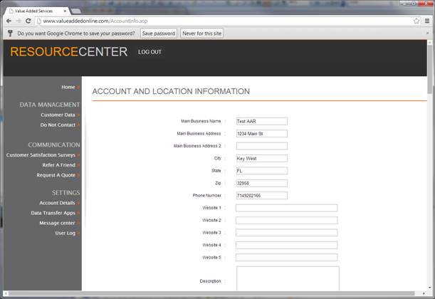Click the Website 5 field
Image resolution: width=435 pixels, height=299 pixels.
287,258
